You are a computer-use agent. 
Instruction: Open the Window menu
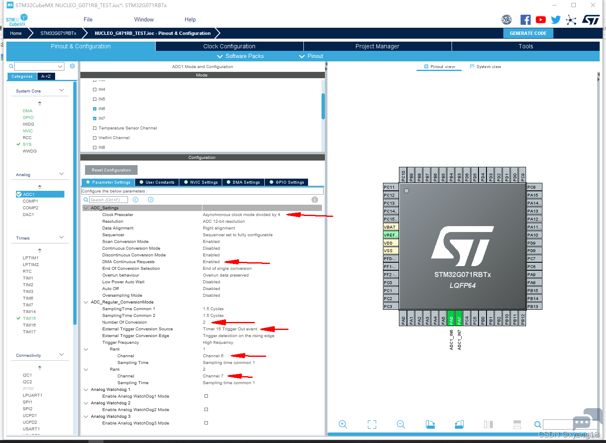pyautogui.click(x=144, y=20)
